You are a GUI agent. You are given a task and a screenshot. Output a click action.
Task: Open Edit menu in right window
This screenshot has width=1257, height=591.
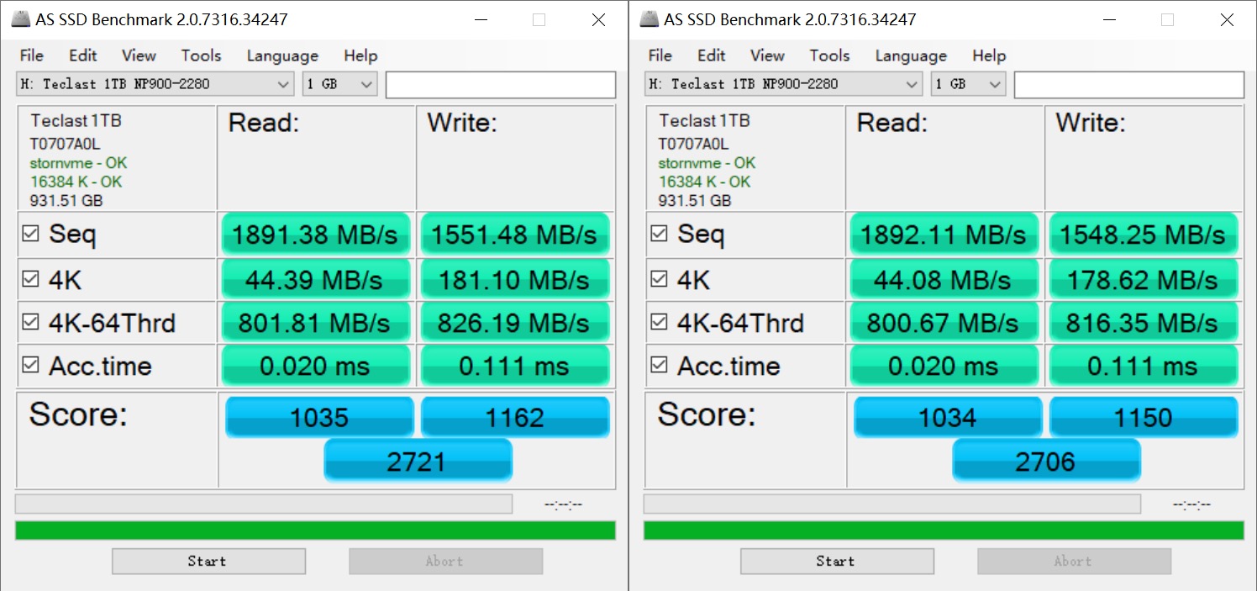(711, 55)
